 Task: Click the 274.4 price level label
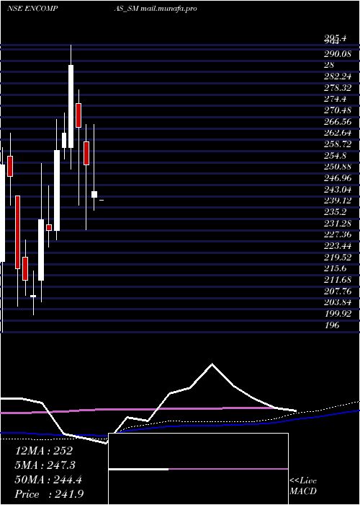(x=335, y=99)
